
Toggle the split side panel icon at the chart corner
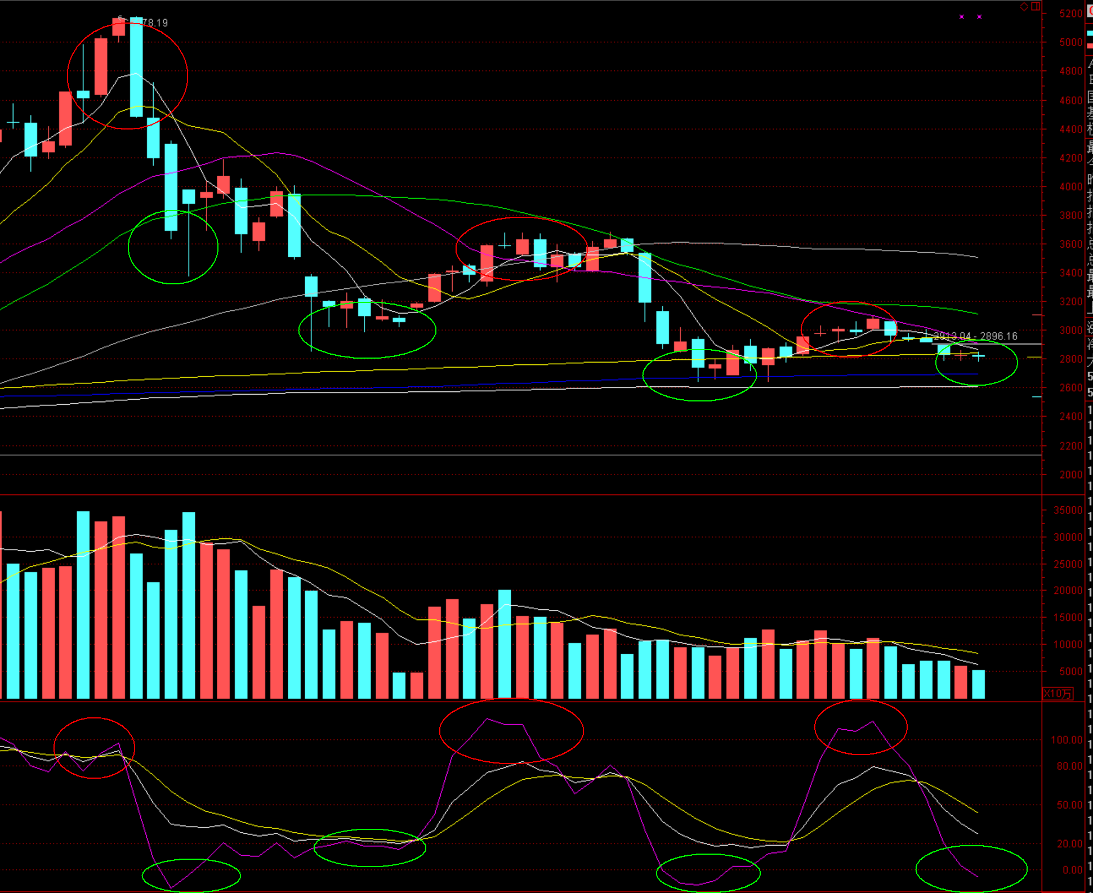(1036, 7)
